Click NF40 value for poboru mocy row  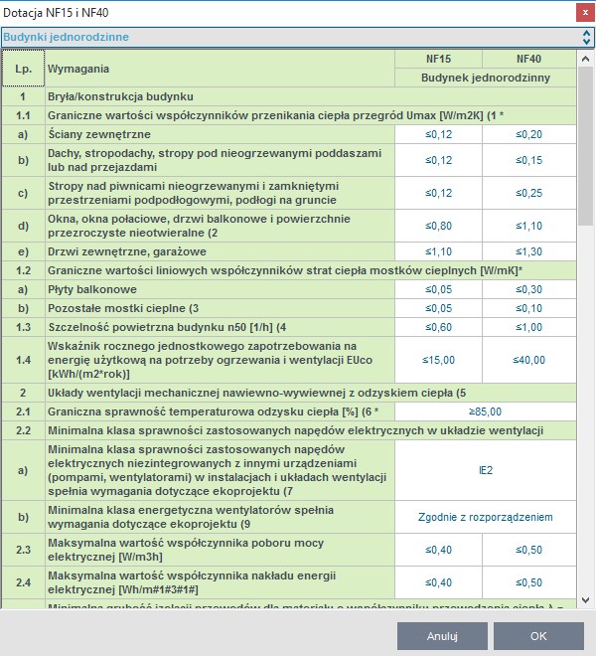click(529, 550)
